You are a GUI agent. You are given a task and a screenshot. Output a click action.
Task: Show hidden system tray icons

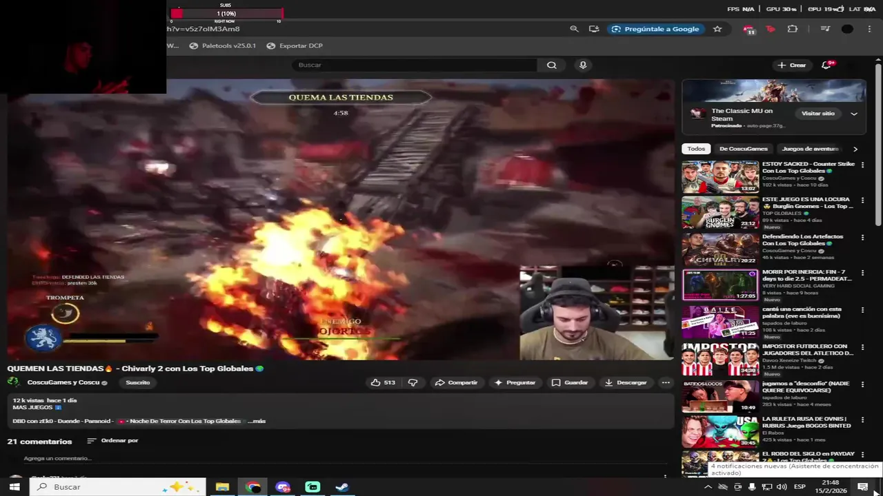[708, 487]
